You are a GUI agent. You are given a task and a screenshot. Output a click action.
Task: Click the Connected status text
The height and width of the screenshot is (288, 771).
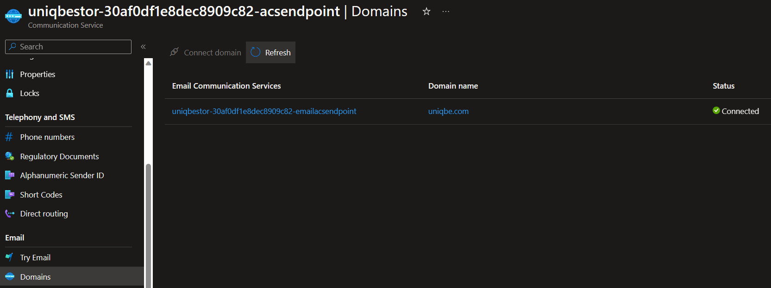coord(740,111)
